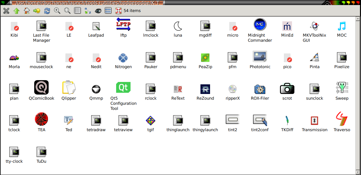This screenshot has width=361, height=175.
Task: Select the thinglaunch item
Action: click(178, 121)
